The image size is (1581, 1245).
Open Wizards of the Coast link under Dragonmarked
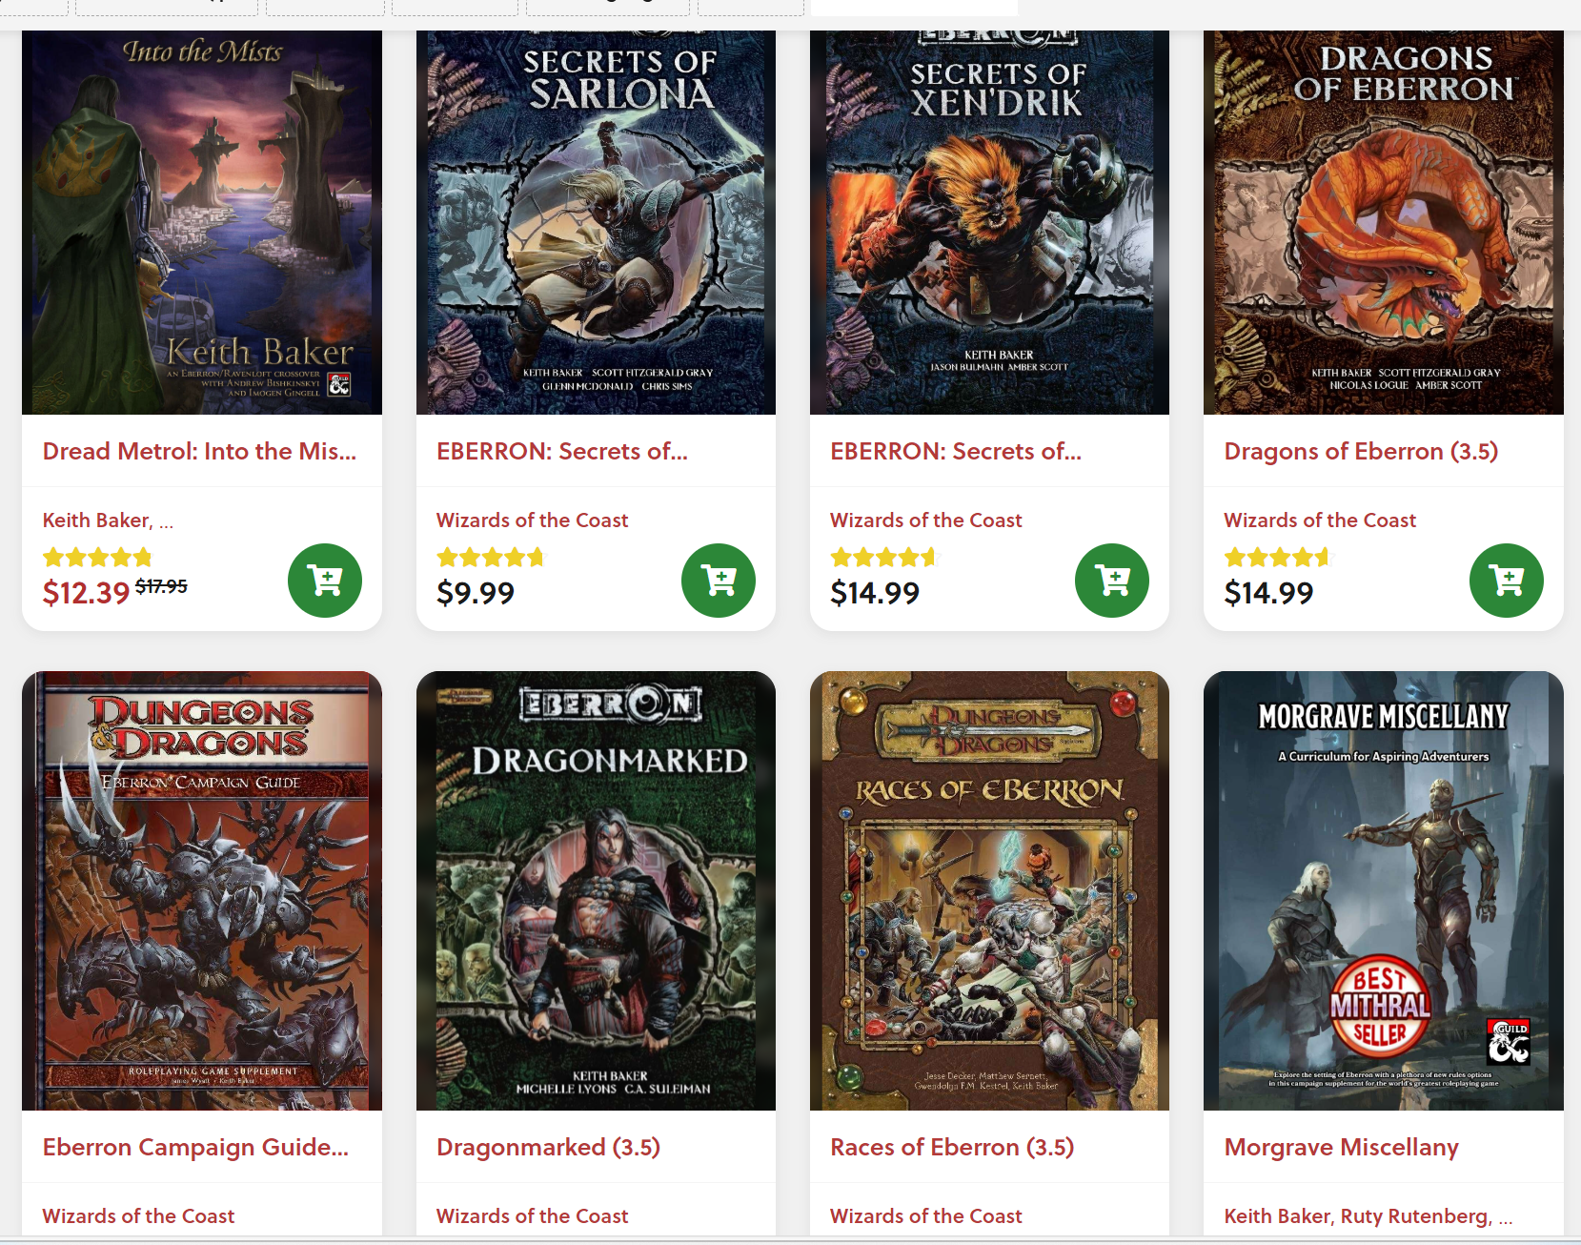pyautogui.click(x=532, y=1216)
